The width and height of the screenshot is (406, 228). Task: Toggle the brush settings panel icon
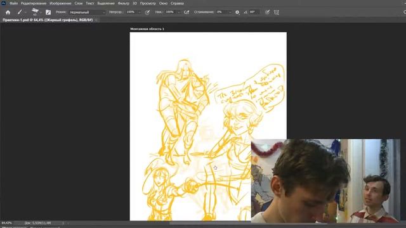click(48, 12)
